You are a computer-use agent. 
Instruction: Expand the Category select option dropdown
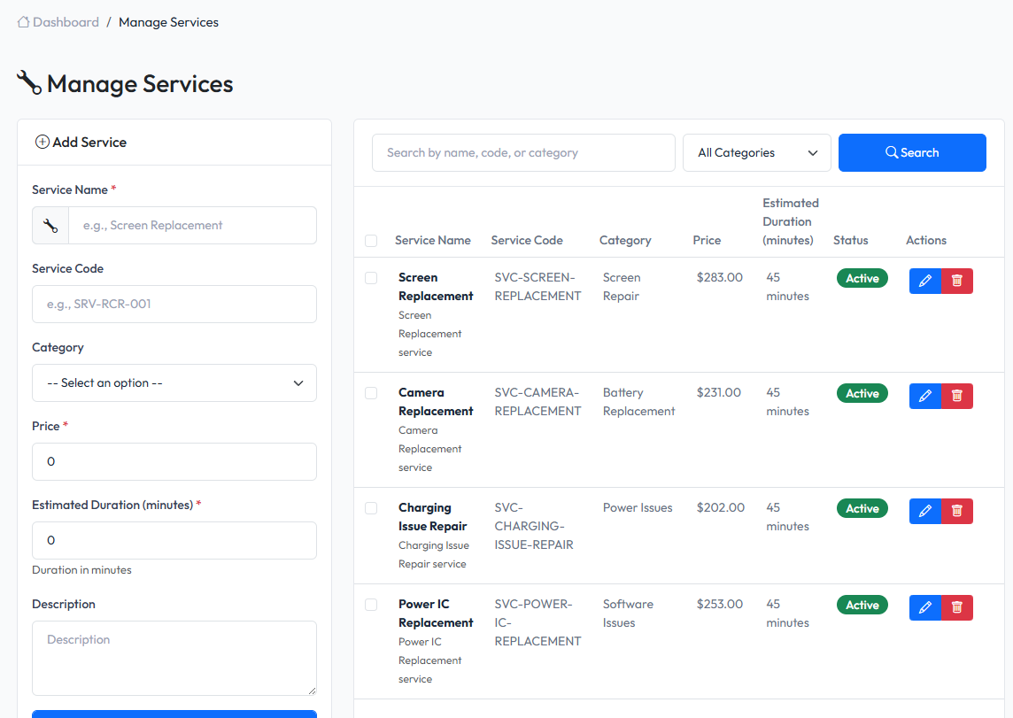tap(174, 382)
